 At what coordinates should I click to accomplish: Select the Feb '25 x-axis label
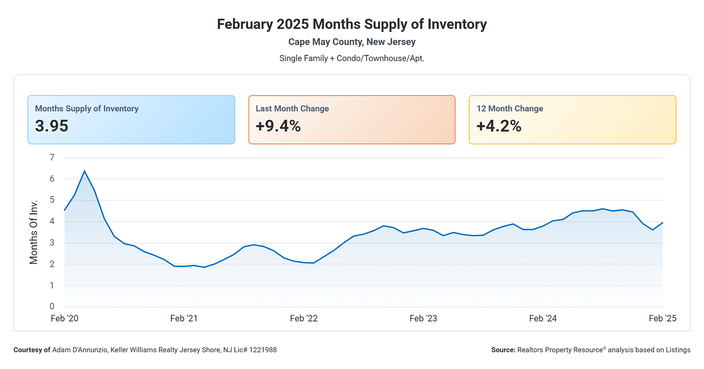(662, 318)
